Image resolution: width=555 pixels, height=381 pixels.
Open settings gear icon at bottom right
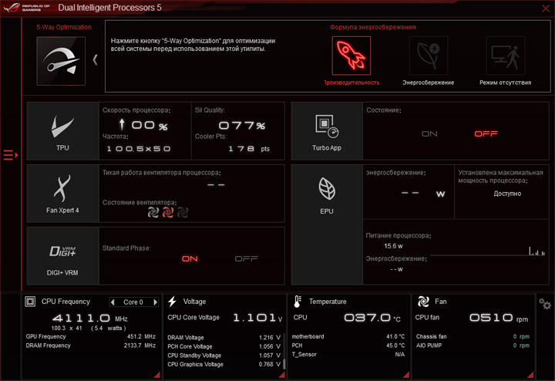pos(545,304)
